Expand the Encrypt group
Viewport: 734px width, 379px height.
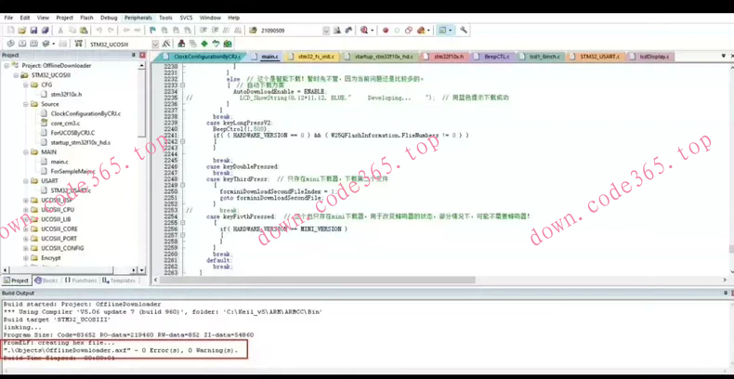click(x=26, y=258)
